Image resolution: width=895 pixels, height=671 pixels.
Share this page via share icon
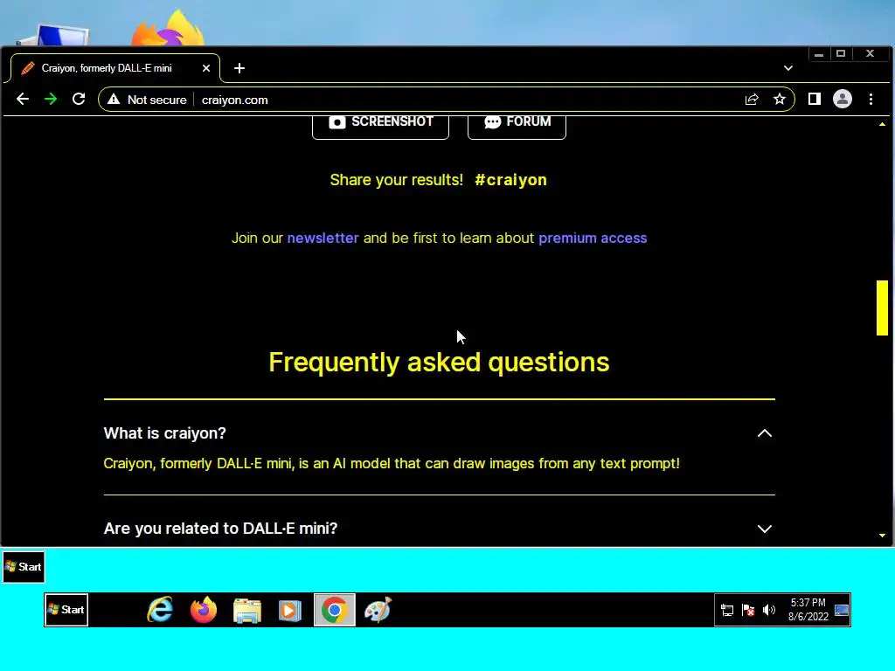(x=752, y=100)
